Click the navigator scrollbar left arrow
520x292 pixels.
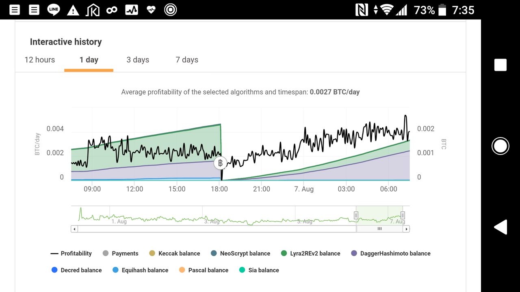tap(74, 229)
